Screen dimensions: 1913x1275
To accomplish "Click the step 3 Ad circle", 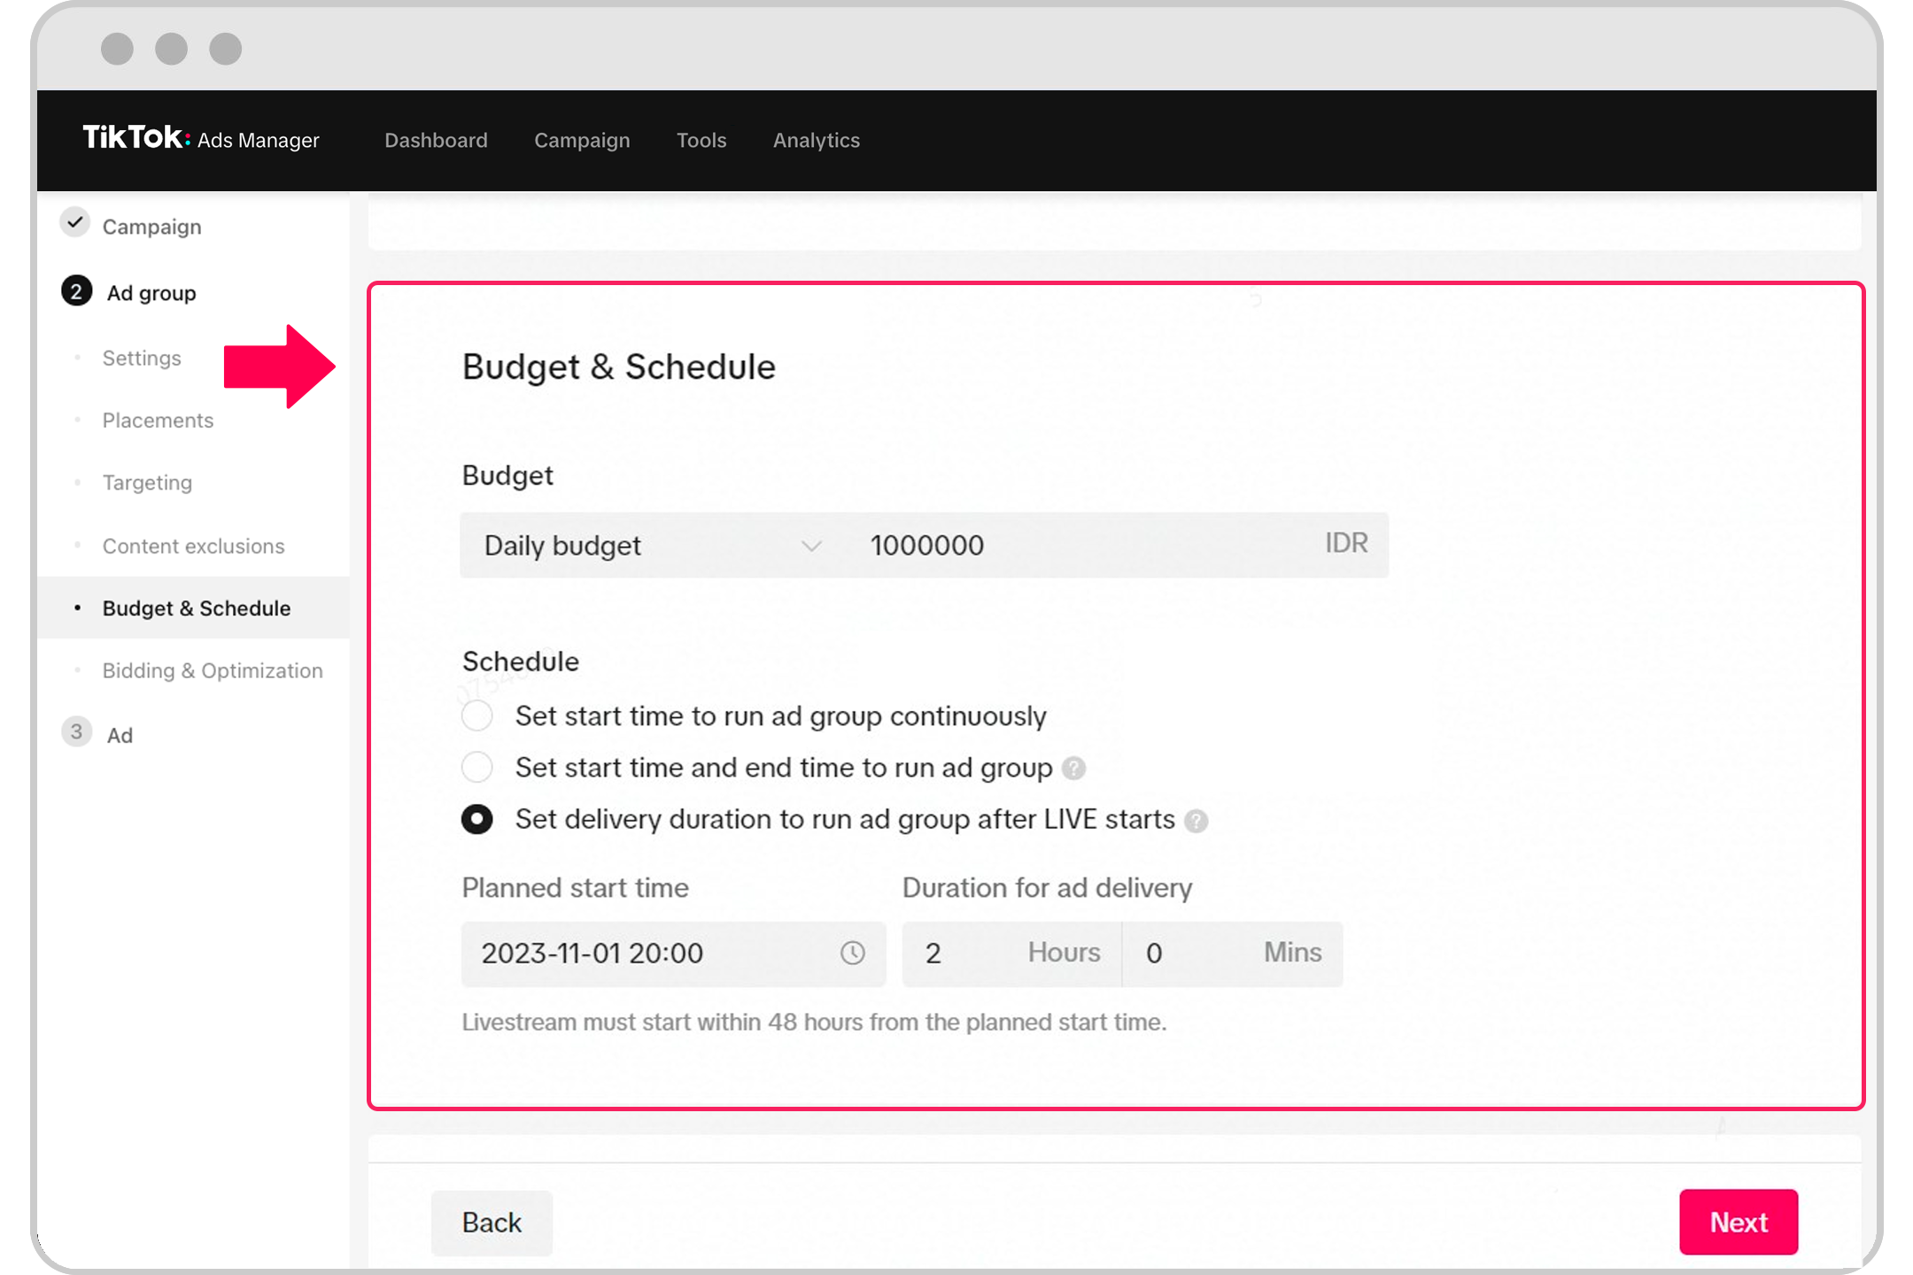I will (x=76, y=733).
